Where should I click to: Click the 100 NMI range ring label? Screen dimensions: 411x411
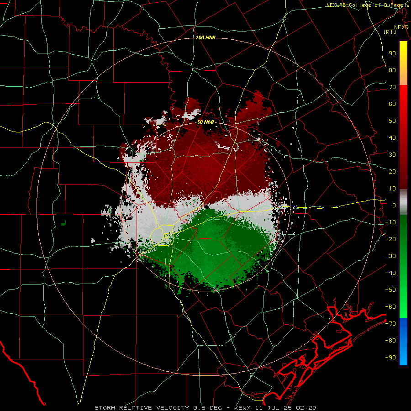(205, 37)
